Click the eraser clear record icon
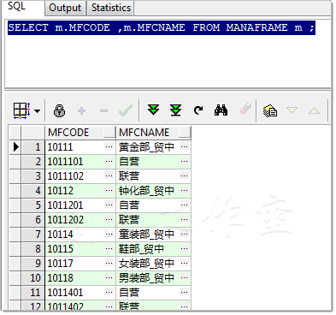 [245, 109]
